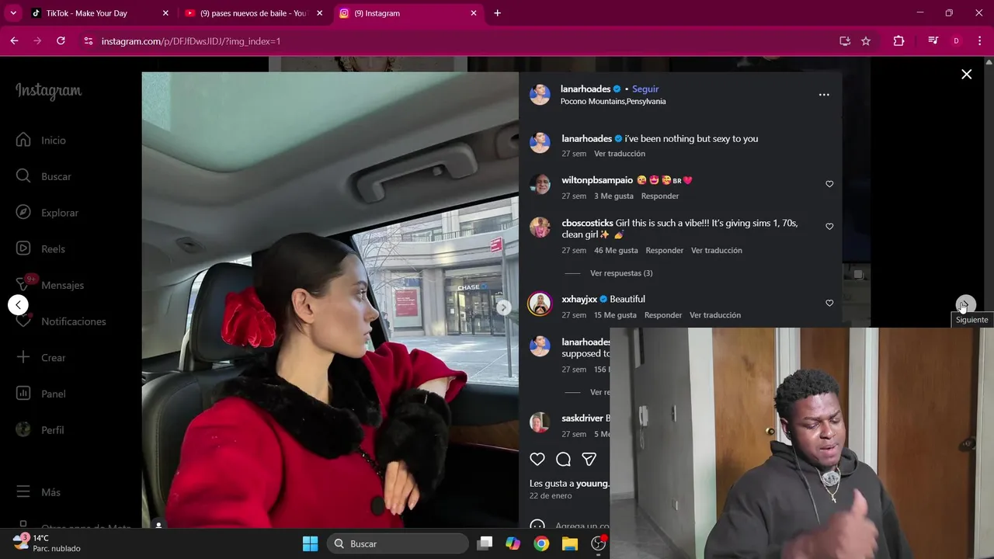994x559 pixels.
Task: Reply to wiltonpbsampaio's comment
Action: (660, 196)
